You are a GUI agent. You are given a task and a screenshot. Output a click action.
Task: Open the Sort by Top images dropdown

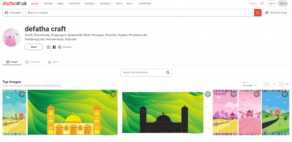(249, 85)
